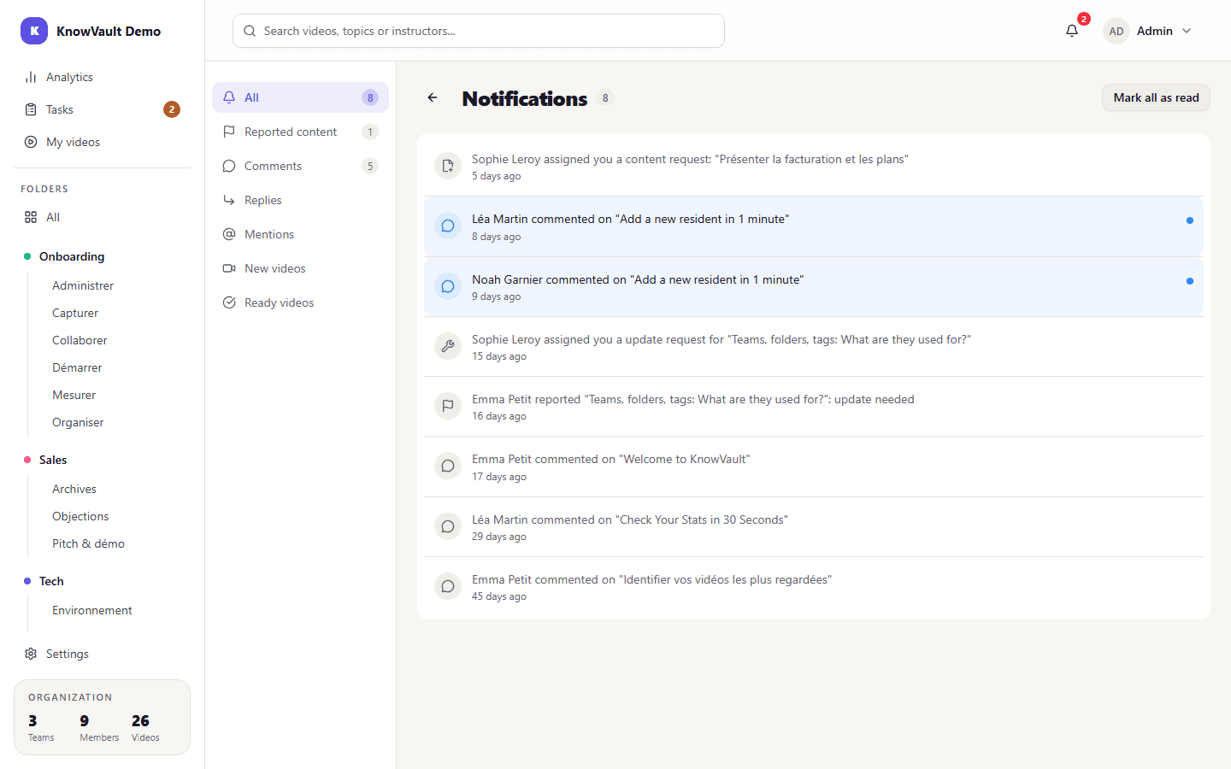Click the Ready videos checkmark icon
This screenshot has height=769, width=1231.
point(229,302)
